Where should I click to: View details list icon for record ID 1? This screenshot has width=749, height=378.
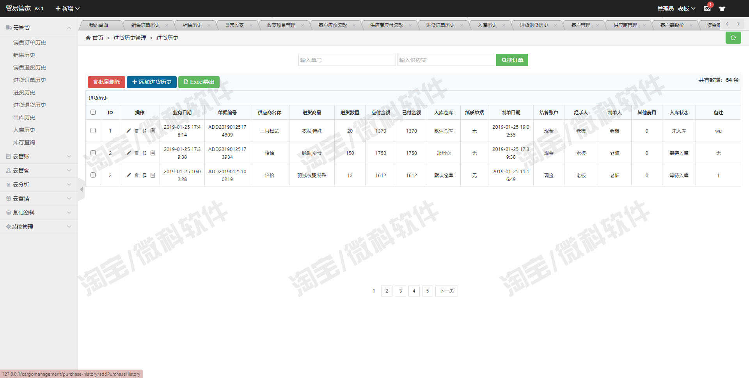(x=153, y=131)
